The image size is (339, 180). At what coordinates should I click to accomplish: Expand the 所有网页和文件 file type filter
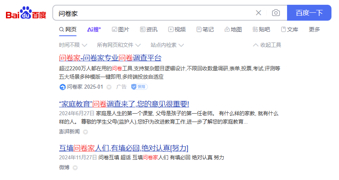(x=119, y=45)
